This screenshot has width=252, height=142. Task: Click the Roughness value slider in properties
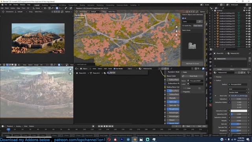point(239,131)
